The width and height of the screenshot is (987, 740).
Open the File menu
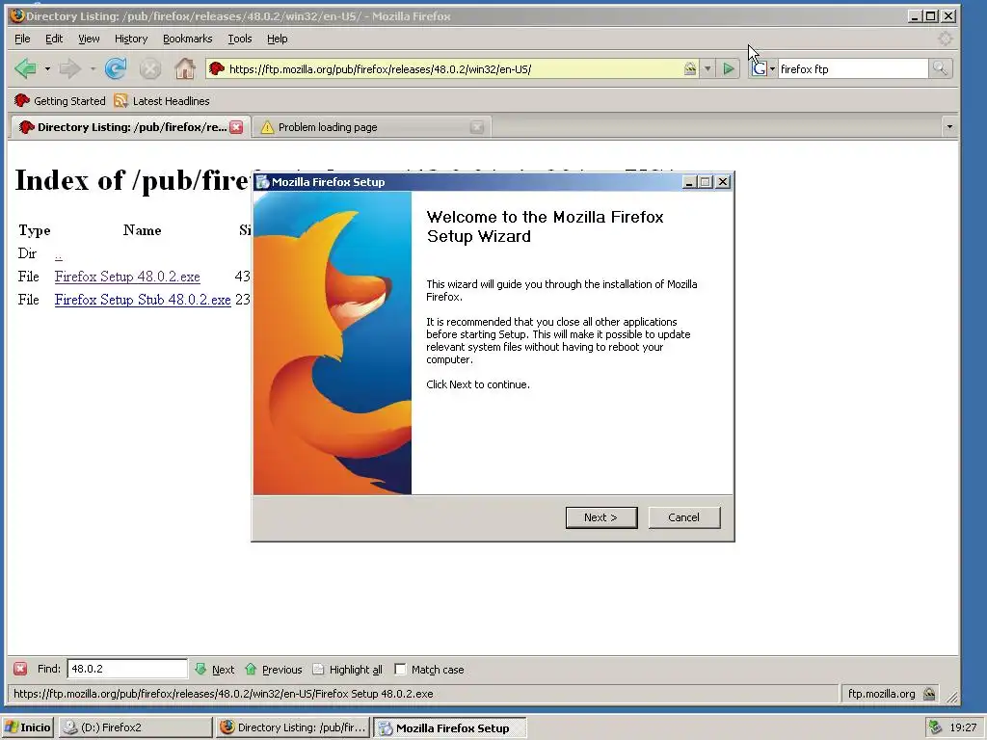pyautogui.click(x=23, y=39)
